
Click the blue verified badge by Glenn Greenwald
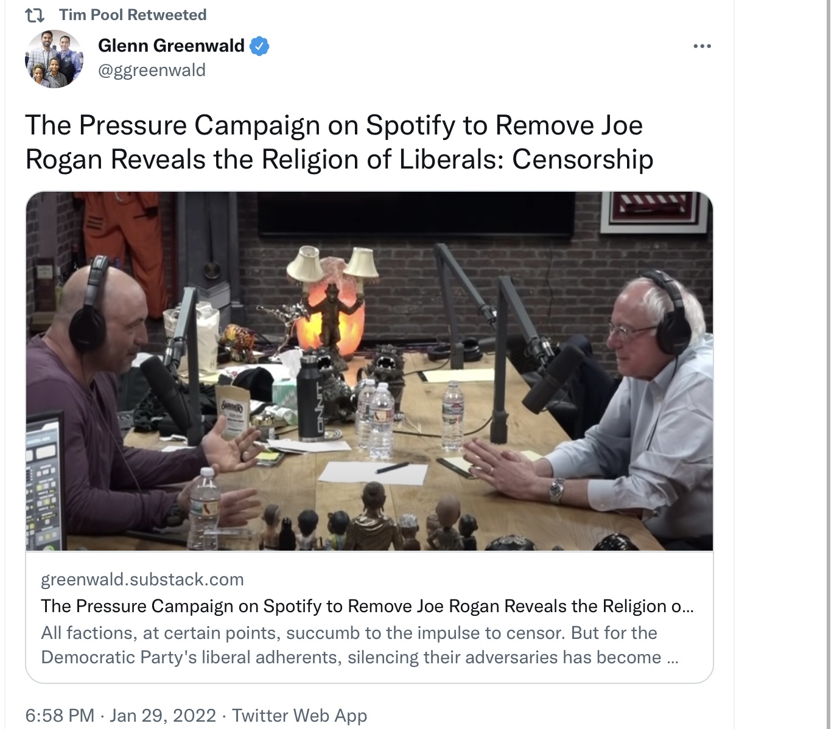[260, 46]
